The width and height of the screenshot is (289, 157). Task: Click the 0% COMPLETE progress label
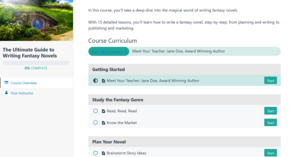(x=36, y=68)
